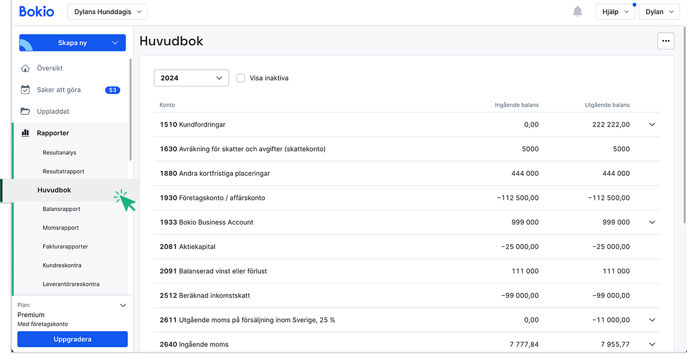Click the Rapporter bar chart icon
This screenshot has width=687, height=358.
pyautogui.click(x=25, y=133)
